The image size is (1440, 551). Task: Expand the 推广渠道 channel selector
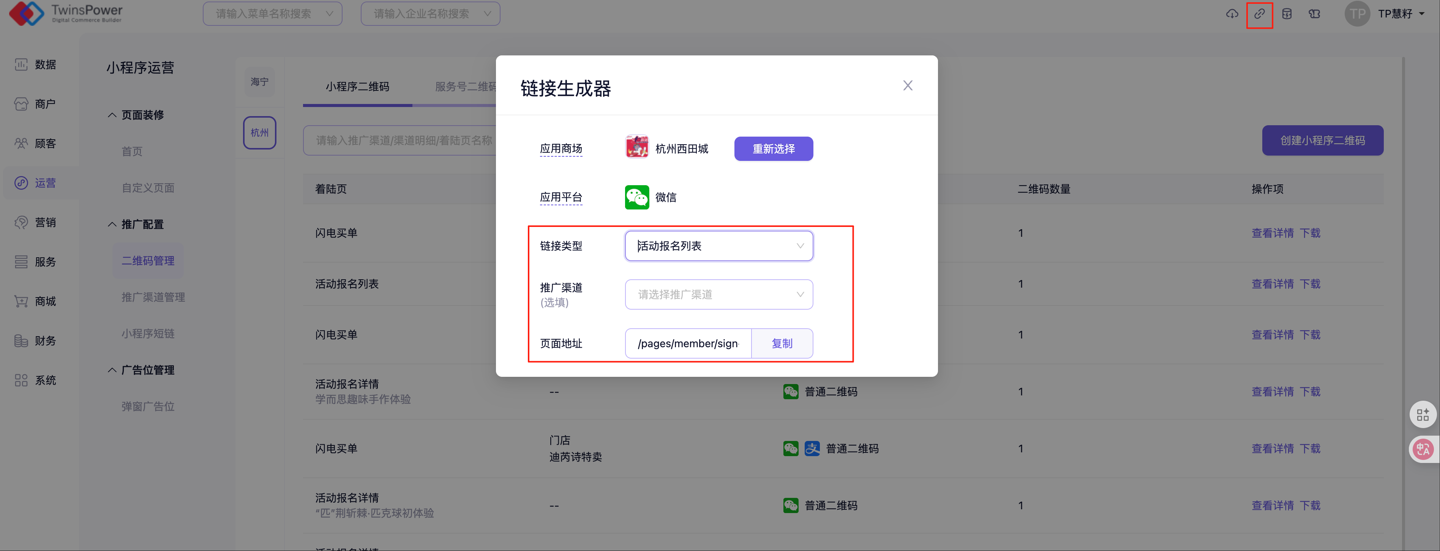tap(718, 294)
